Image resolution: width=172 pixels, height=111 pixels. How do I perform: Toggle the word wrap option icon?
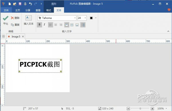tap(83, 25)
